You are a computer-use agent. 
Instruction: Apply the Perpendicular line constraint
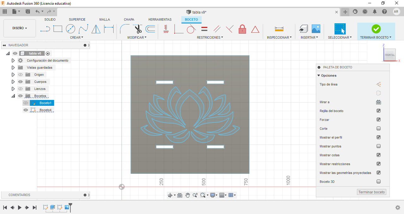(179, 29)
